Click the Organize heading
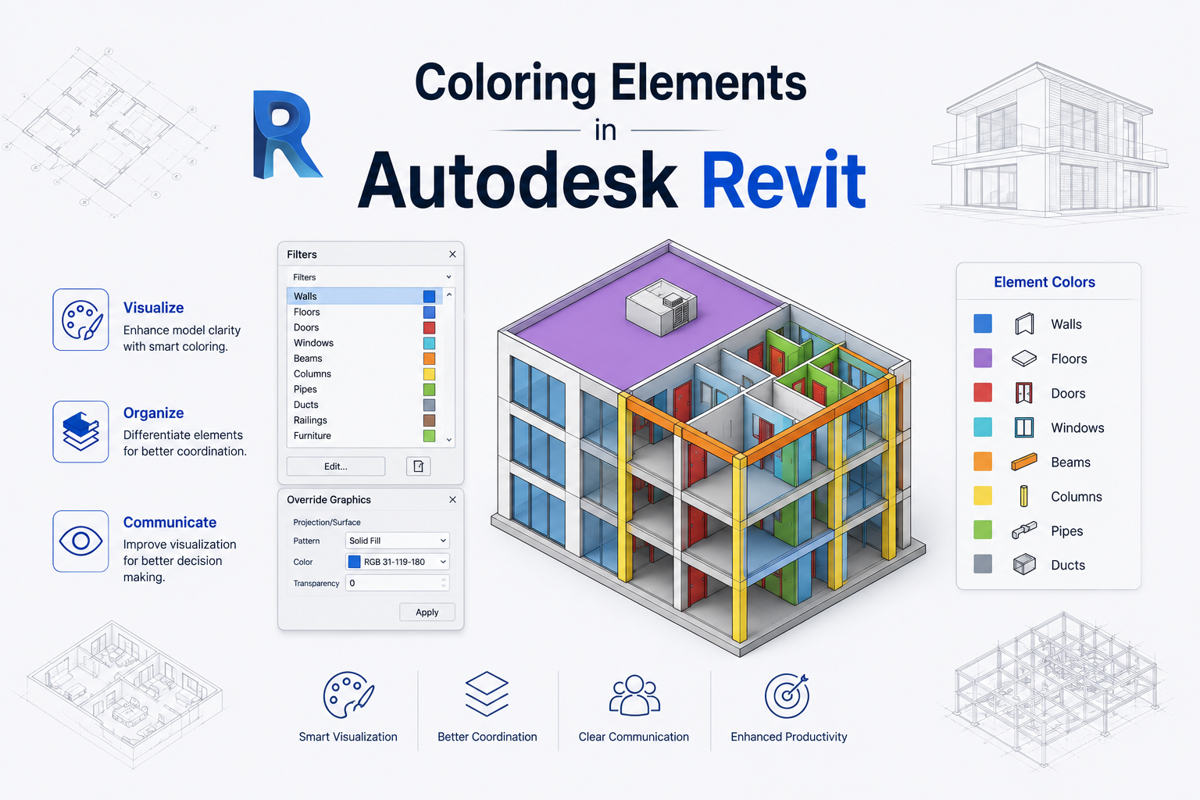The image size is (1200, 800). pos(154,413)
